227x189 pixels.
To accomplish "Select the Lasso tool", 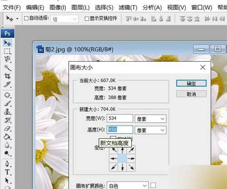I will point(7,59).
